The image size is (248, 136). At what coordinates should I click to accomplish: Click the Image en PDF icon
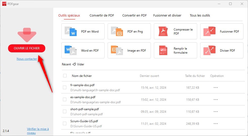click(x=117, y=50)
